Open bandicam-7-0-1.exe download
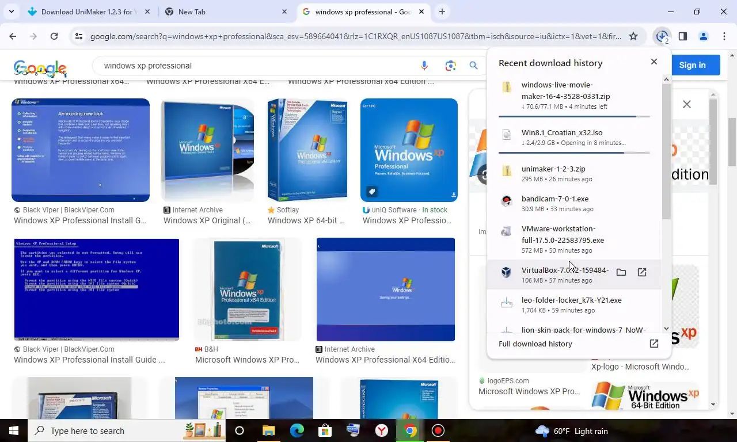The height and width of the screenshot is (442, 737). pyautogui.click(x=575, y=204)
